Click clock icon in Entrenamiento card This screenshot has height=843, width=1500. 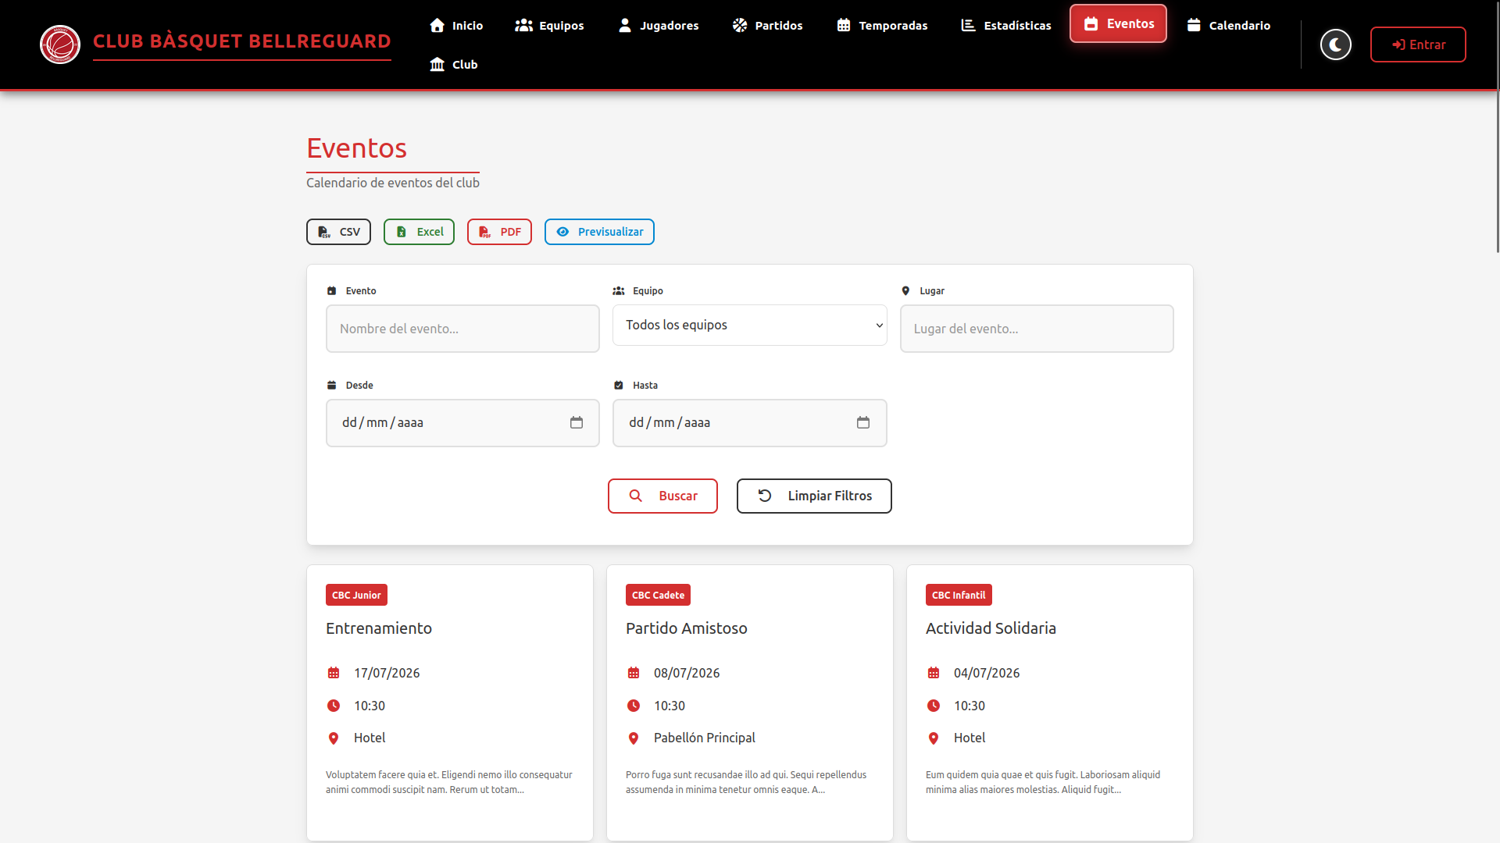tap(334, 706)
